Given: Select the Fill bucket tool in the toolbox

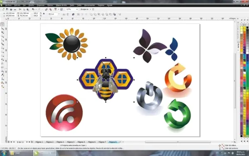Looking at the screenshot, I should point(2,83).
